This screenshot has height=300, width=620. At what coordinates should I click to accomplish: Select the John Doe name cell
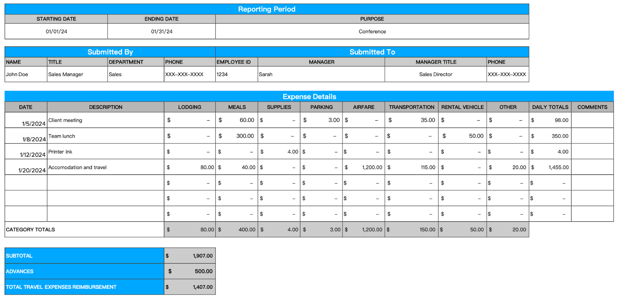26,74
